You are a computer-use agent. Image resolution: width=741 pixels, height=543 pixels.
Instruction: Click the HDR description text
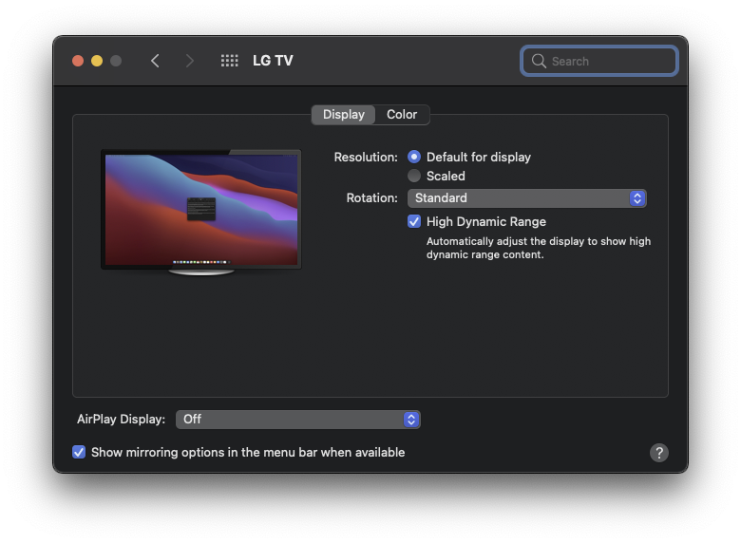point(539,248)
